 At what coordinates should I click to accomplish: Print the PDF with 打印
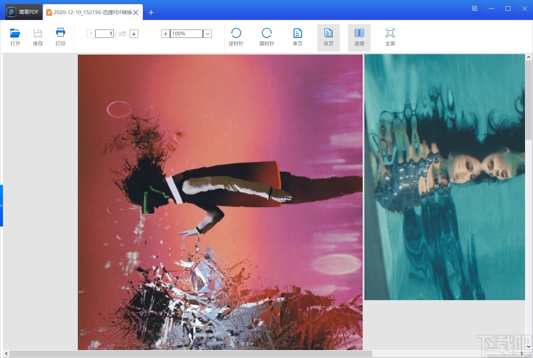[x=60, y=37]
